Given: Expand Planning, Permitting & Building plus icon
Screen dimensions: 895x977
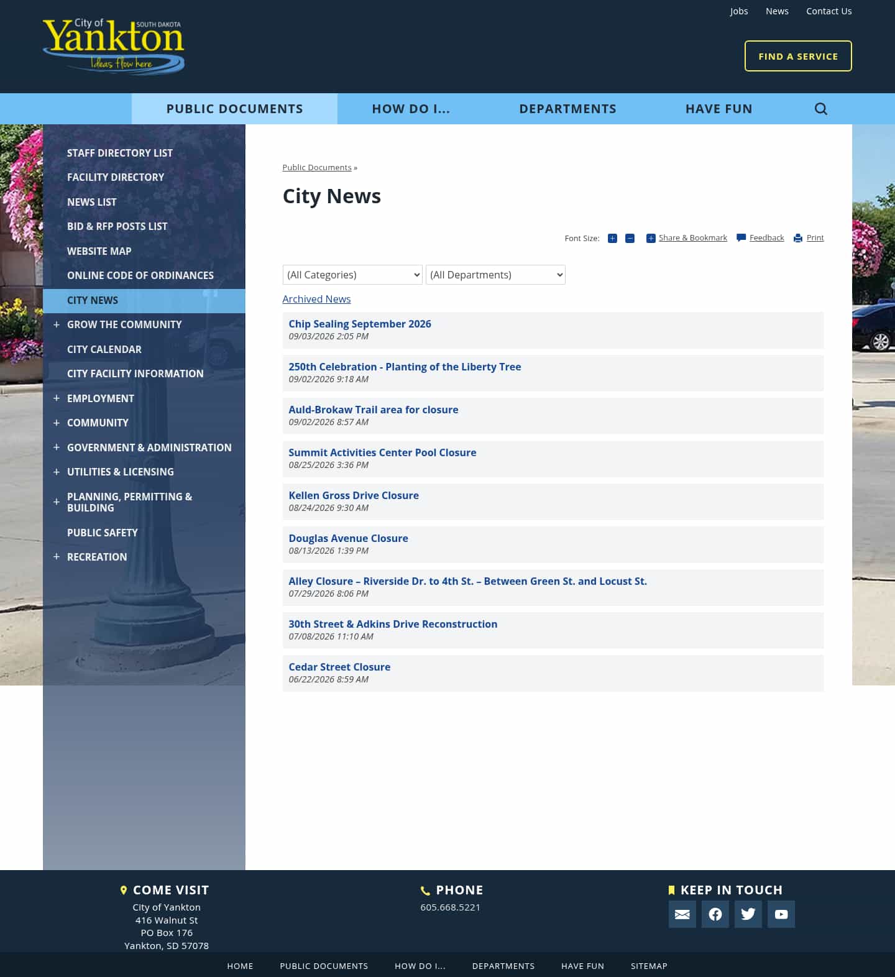Looking at the screenshot, I should 57,502.
